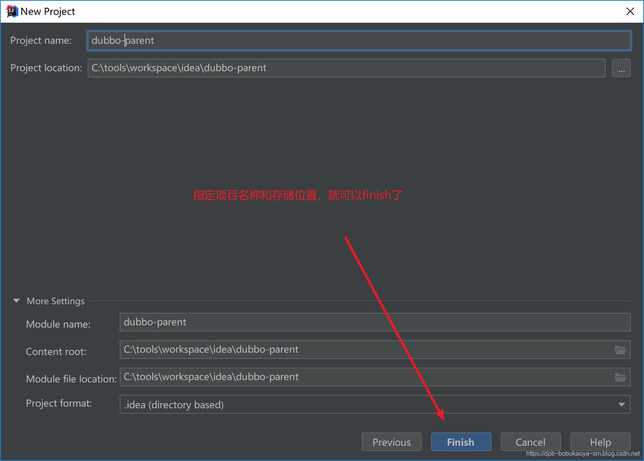Image resolution: width=644 pixels, height=461 pixels.
Task: Click the Finish button
Action: pos(461,442)
